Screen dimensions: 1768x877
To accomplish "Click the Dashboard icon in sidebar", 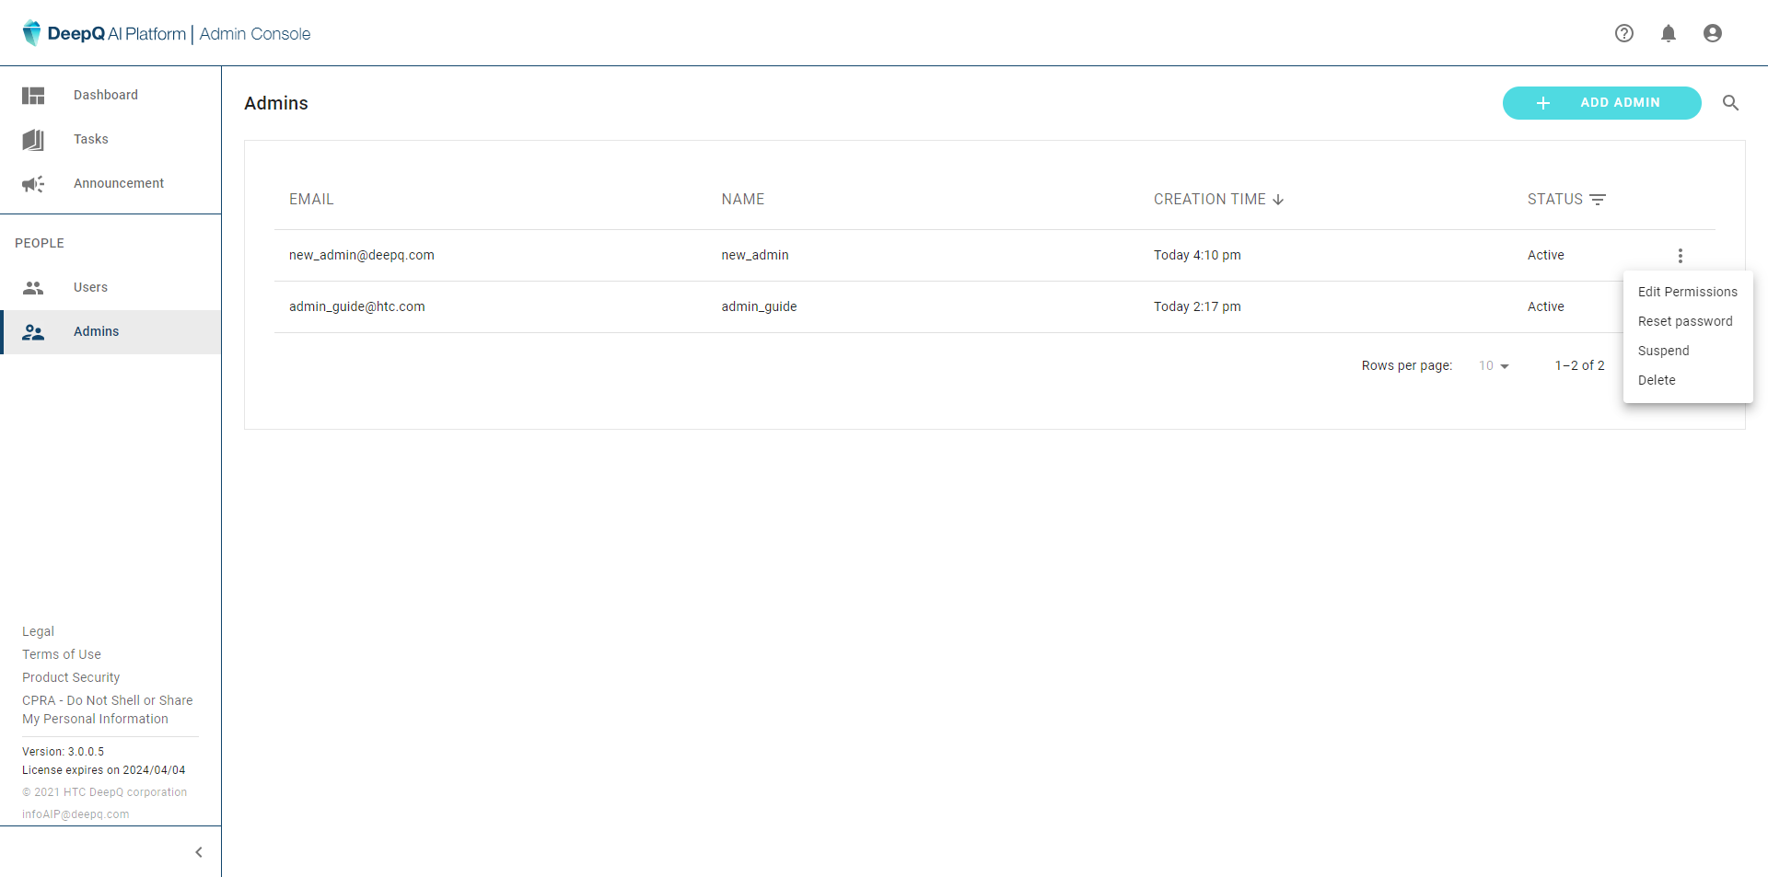I will (33, 96).
